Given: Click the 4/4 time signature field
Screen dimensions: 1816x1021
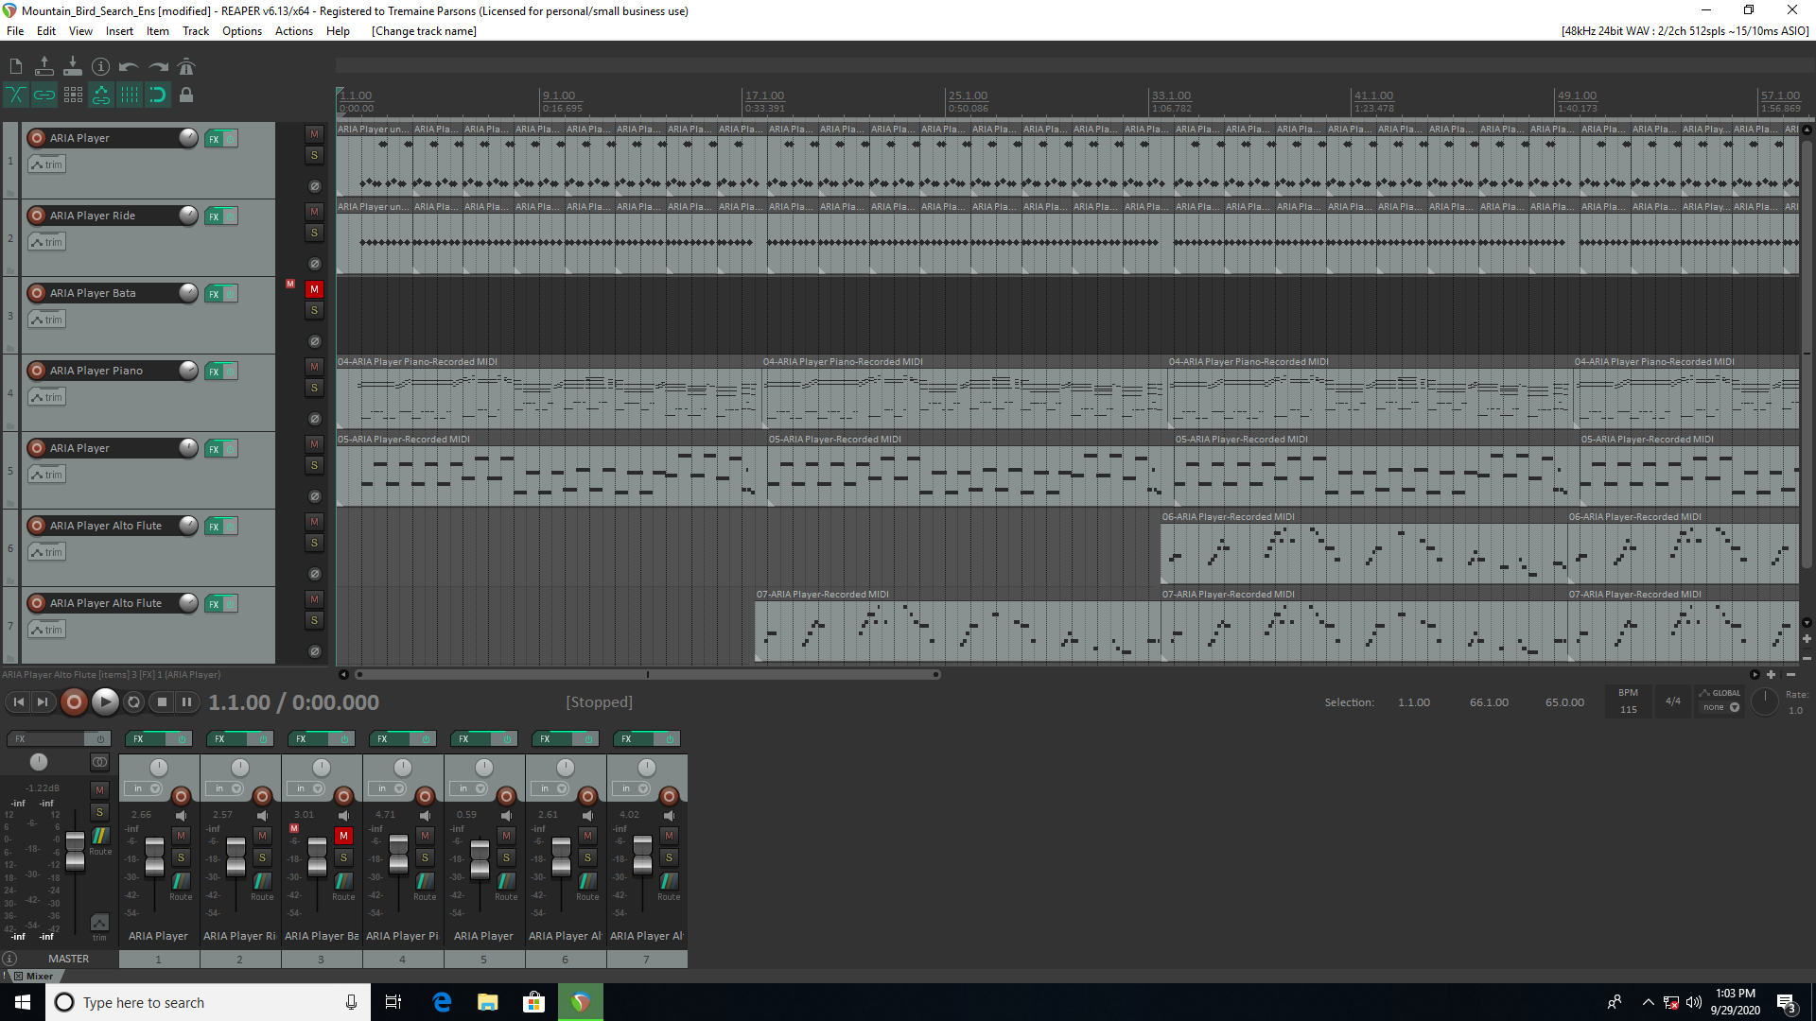Looking at the screenshot, I should (x=1673, y=701).
